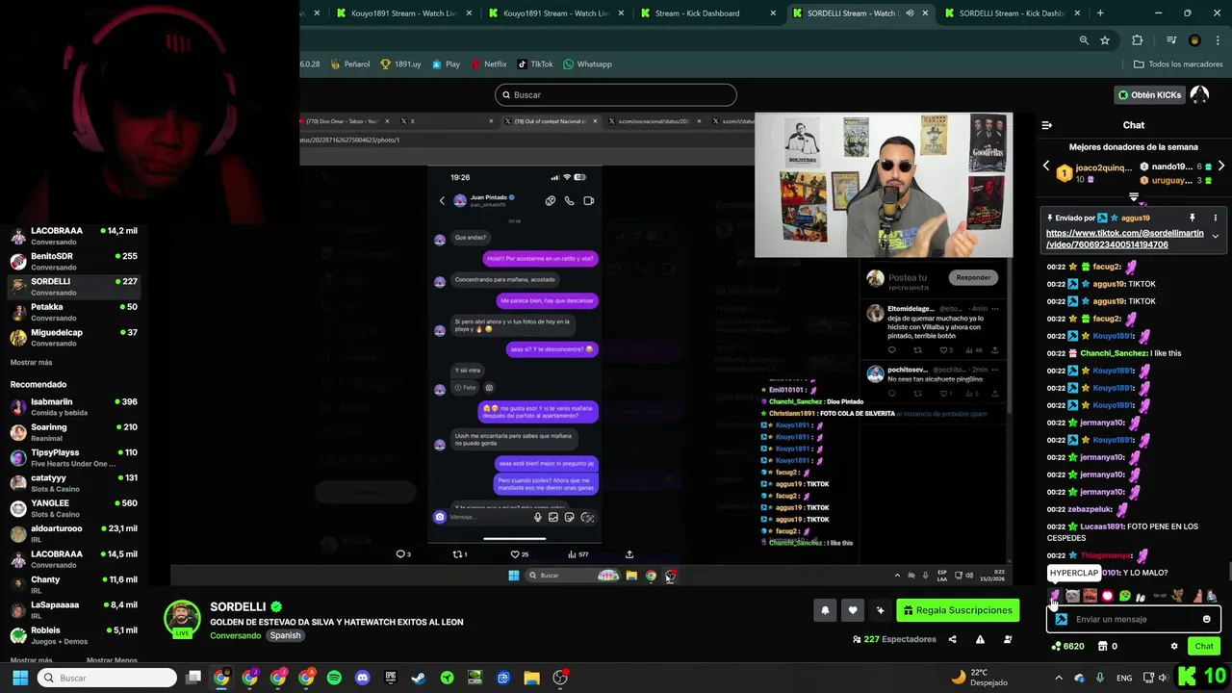The height and width of the screenshot is (693, 1232).
Task: Collapse the chat panel icon
Action: [x=1047, y=125]
